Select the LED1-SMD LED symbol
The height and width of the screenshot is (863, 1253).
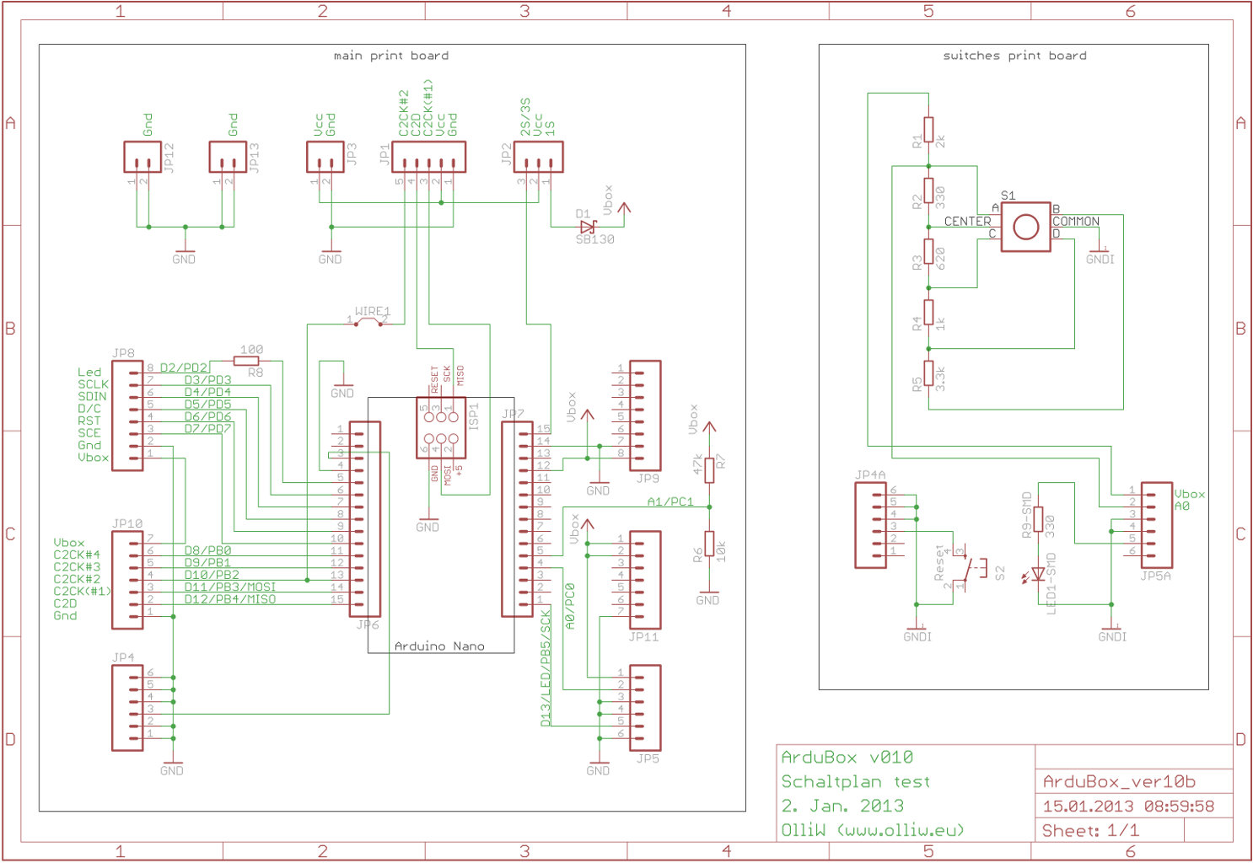[x=1038, y=574]
